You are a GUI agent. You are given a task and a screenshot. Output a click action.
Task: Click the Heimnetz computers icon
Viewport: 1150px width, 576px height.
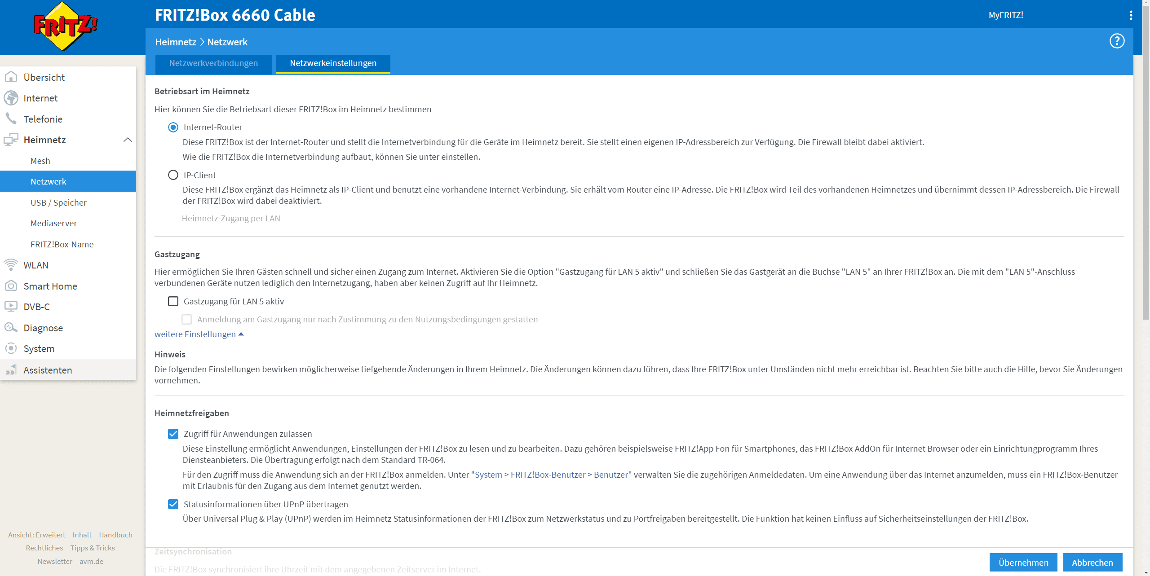11,140
